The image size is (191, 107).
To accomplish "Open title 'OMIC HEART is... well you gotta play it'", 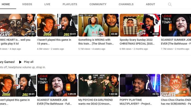I will pyautogui.click(x=15, y=42).
